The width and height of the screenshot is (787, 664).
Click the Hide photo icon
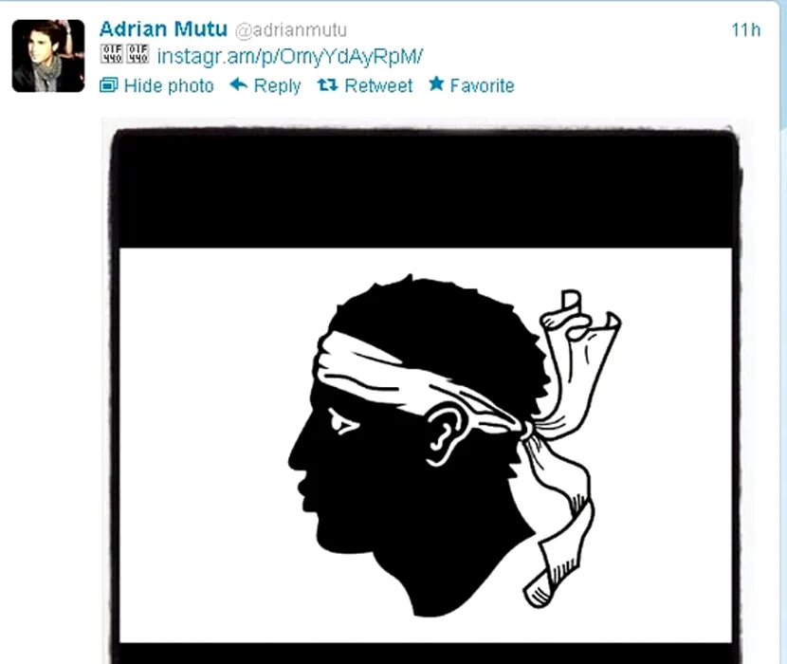coord(108,85)
